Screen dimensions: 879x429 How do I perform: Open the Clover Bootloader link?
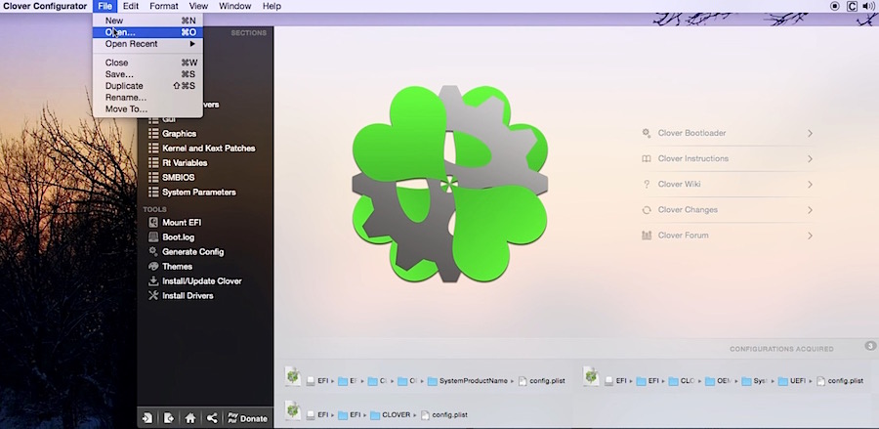tap(691, 133)
